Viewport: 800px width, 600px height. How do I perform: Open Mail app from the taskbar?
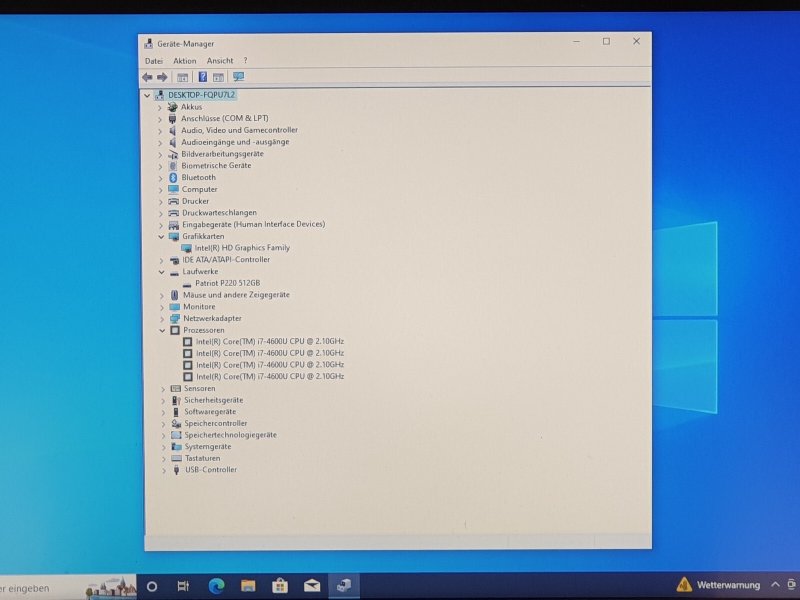[312, 586]
